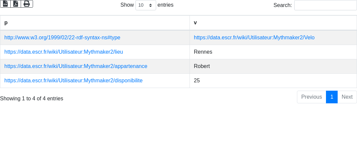Export table as PDF file
The width and height of the screenshot is (357, 150).
click(16, 4)
